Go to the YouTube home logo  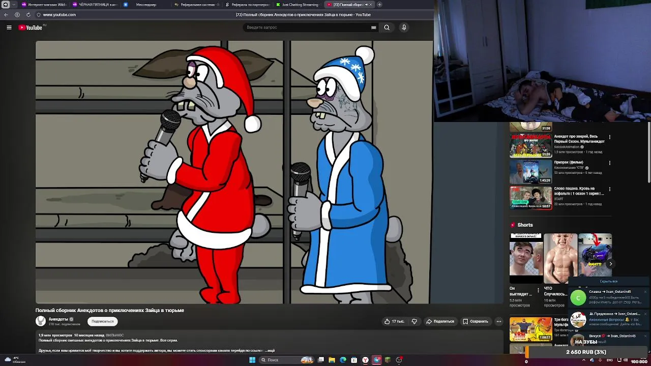[x=31, y=27]
